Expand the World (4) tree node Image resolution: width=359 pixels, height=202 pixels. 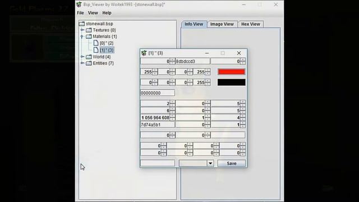pyautogui.click(x=82, y=57)
